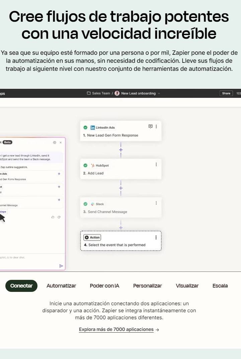Close the copilot Beta panel
241x359 pixels.
pos(61,142)
